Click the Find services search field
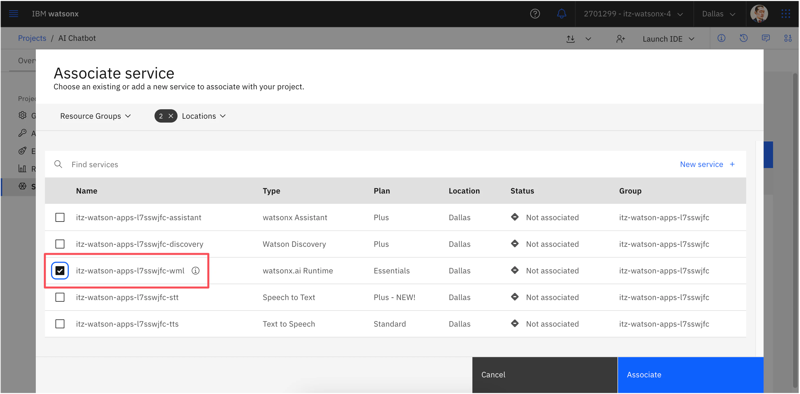 (217, 164)
